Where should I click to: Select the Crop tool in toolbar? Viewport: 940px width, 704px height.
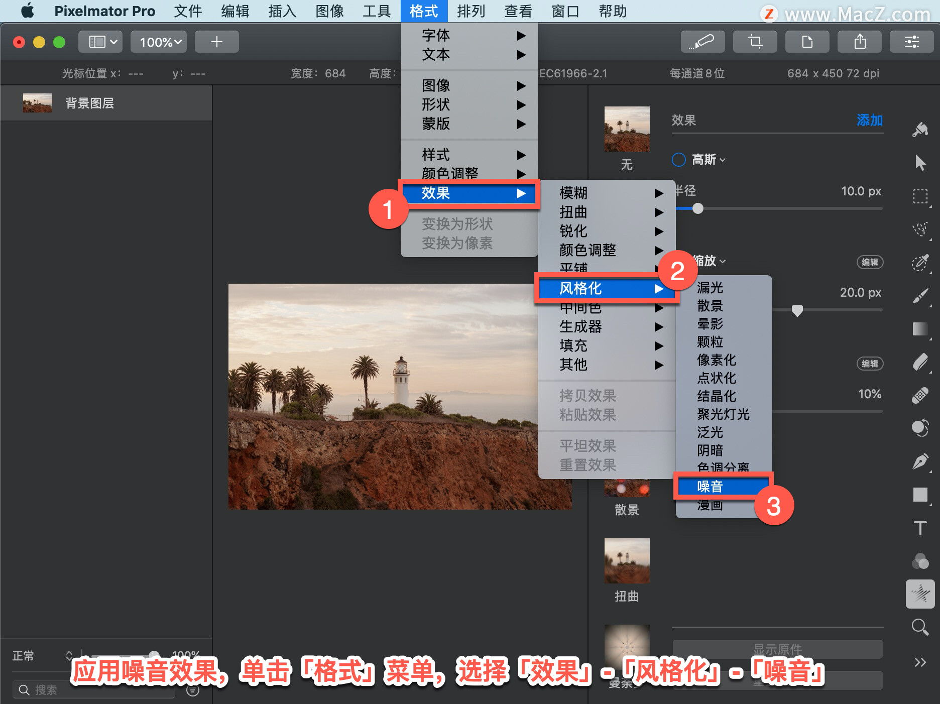755,42
